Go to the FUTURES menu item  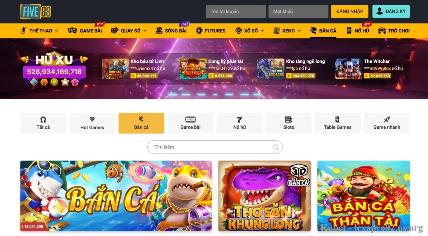point(211,31)
